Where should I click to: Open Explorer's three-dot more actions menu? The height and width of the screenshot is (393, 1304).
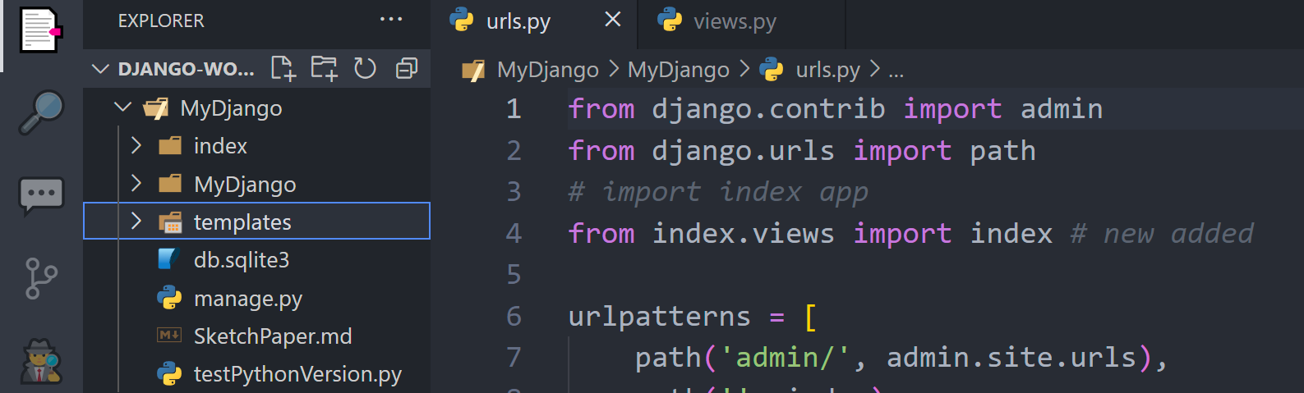(x=391, y=20)
